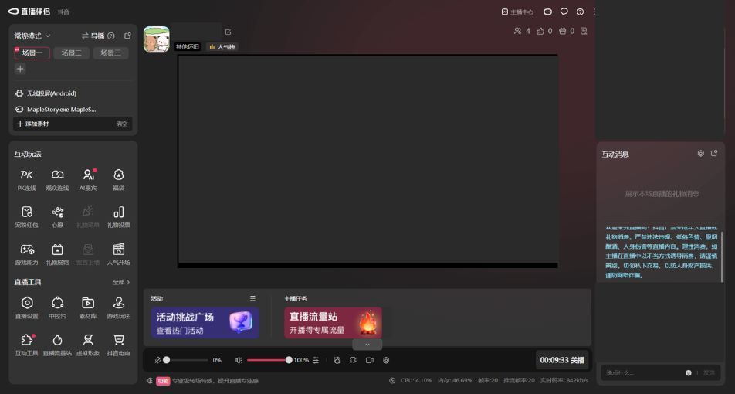Adjust the microphone volume slider
The height and width of the screenshot is (394, 735).
coord(187,360)
